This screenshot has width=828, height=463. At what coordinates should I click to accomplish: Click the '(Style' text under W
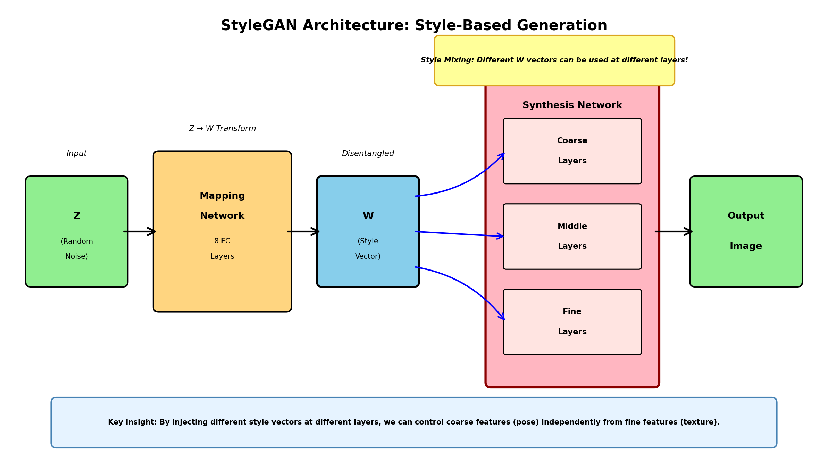[368, 241]
